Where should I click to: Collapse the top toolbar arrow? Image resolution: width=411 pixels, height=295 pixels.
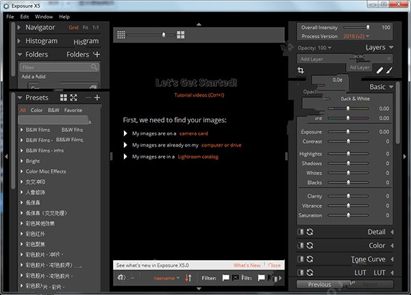199,25
